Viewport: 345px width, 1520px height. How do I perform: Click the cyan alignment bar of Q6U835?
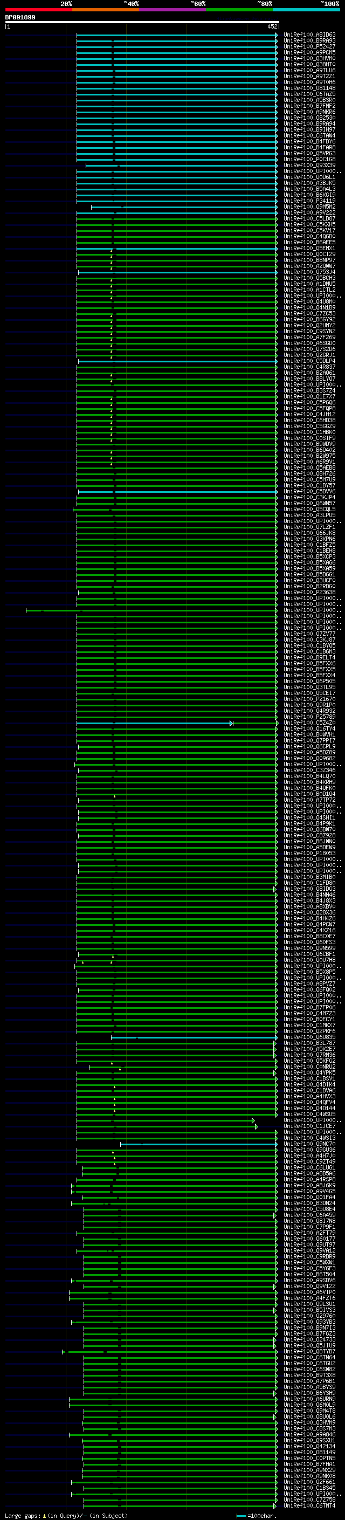pos(195,1038)
